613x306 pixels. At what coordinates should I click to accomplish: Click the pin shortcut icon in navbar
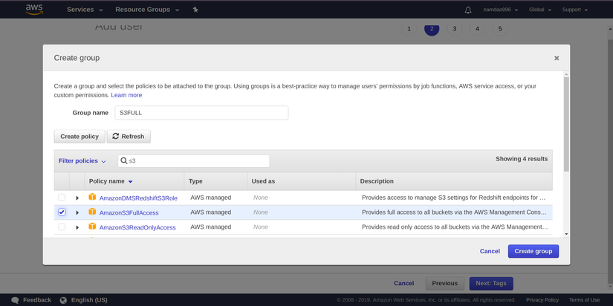pyautogui.click(x=195, y=10)
